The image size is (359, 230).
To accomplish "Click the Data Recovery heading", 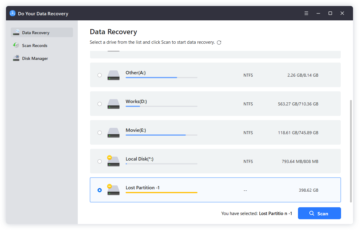I will (x=113, y=31).
